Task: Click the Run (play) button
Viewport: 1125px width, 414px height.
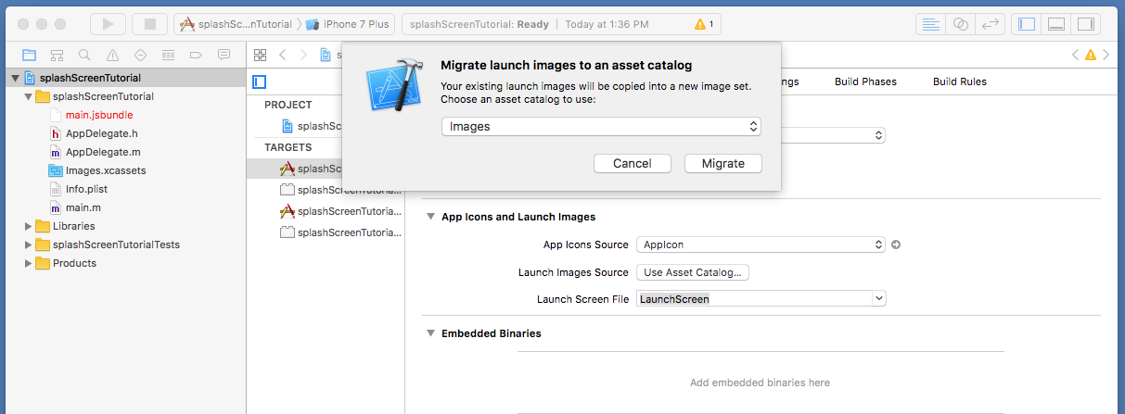Action: tap(109, 24)
